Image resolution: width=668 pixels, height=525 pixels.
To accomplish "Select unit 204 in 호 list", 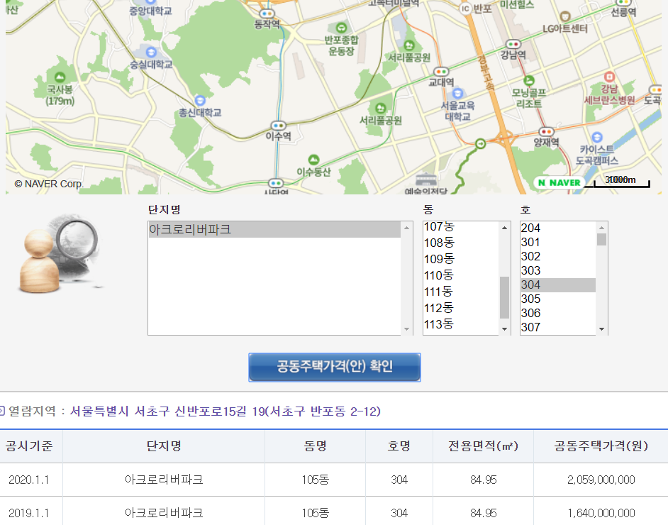I will [557, 228].
